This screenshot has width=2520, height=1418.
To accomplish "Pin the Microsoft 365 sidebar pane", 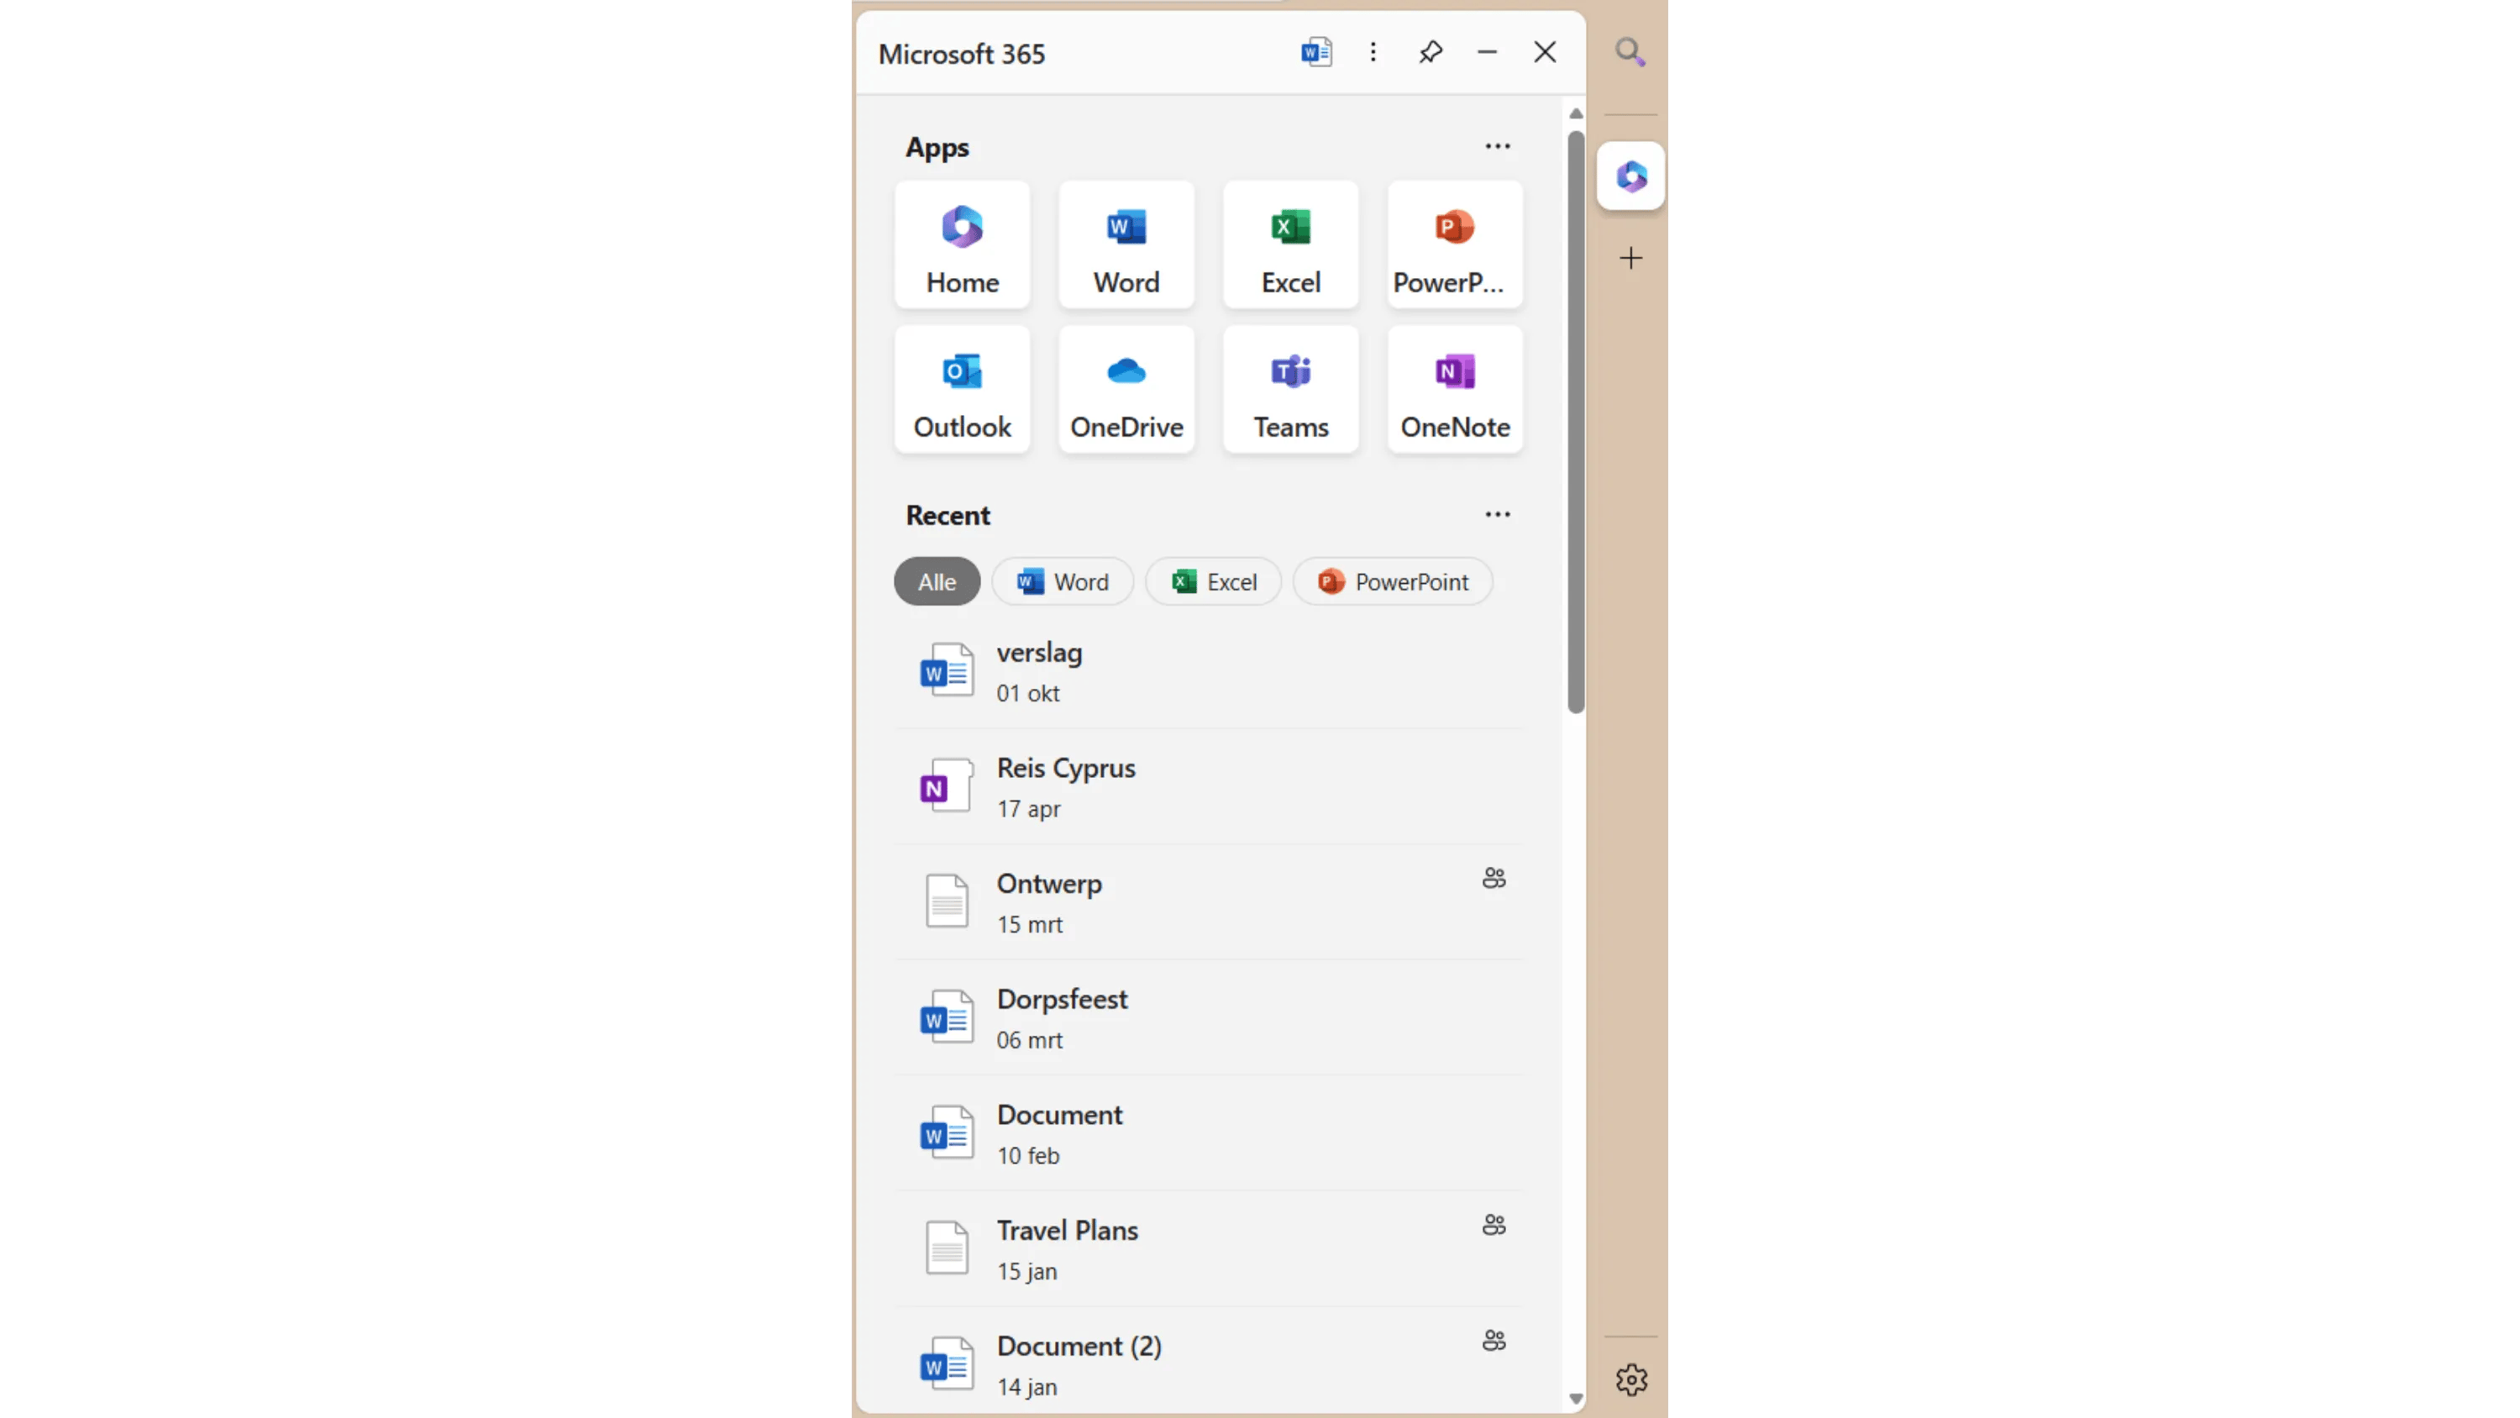I will (x=1431, y=52).
